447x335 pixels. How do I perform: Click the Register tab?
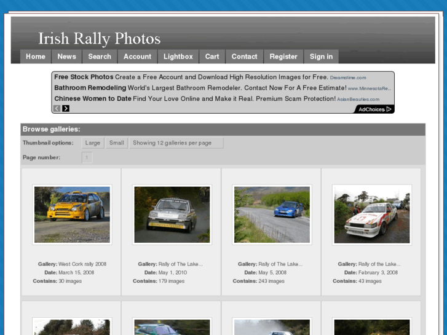(283, 57)
